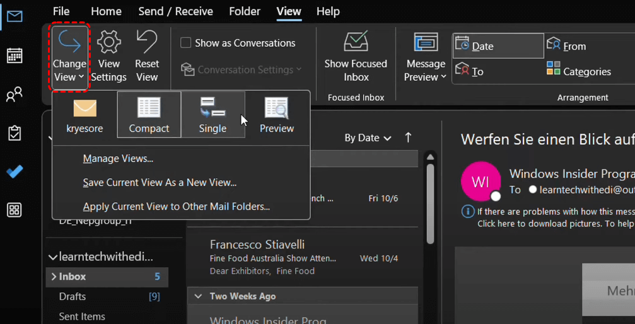The image size is (635, 324).
Task: Arrange messages by Categories
Action: [x=580, y=71]
